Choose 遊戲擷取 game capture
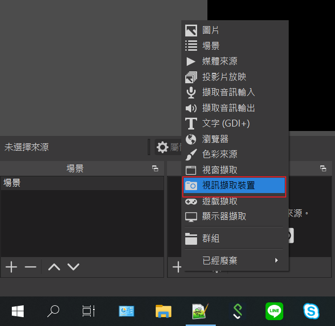Viewport: 335px width, 326px height. pyautogui.click(x=220, y=201)
